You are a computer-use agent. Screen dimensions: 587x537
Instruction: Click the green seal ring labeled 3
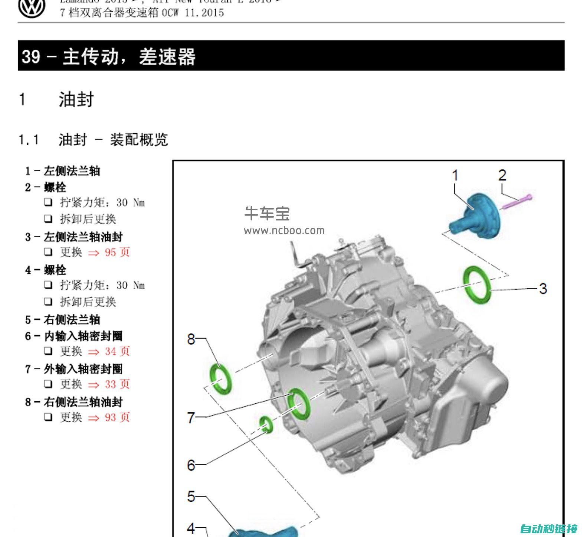tap(477, 284)
